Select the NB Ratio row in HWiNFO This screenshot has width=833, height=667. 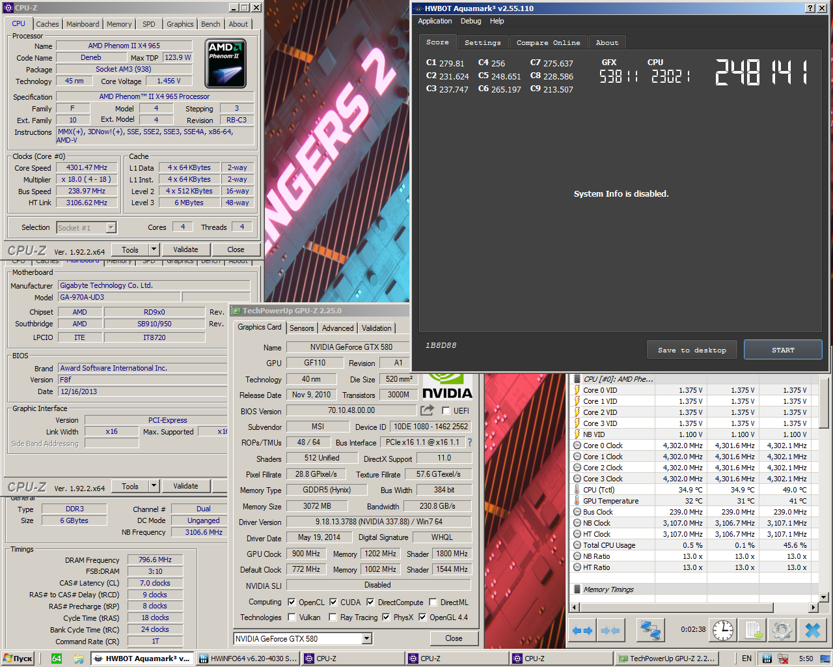694,556
